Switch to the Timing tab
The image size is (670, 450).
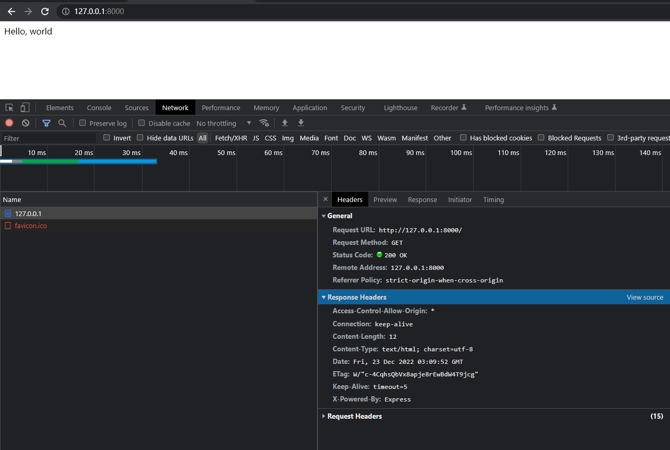coord(493,199)
